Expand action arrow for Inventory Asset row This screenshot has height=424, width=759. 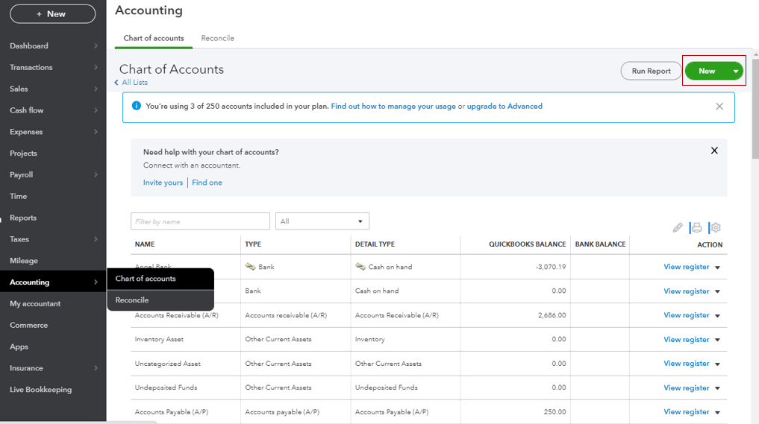[x=717, y=340]
